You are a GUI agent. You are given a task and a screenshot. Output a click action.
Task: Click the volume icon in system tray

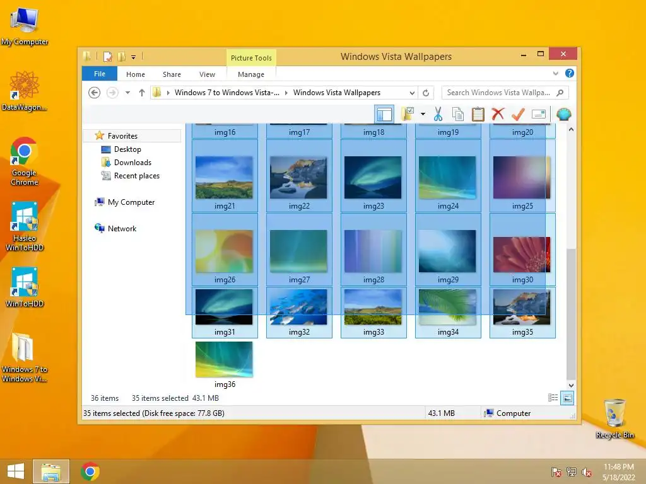[x=587, y=472]
